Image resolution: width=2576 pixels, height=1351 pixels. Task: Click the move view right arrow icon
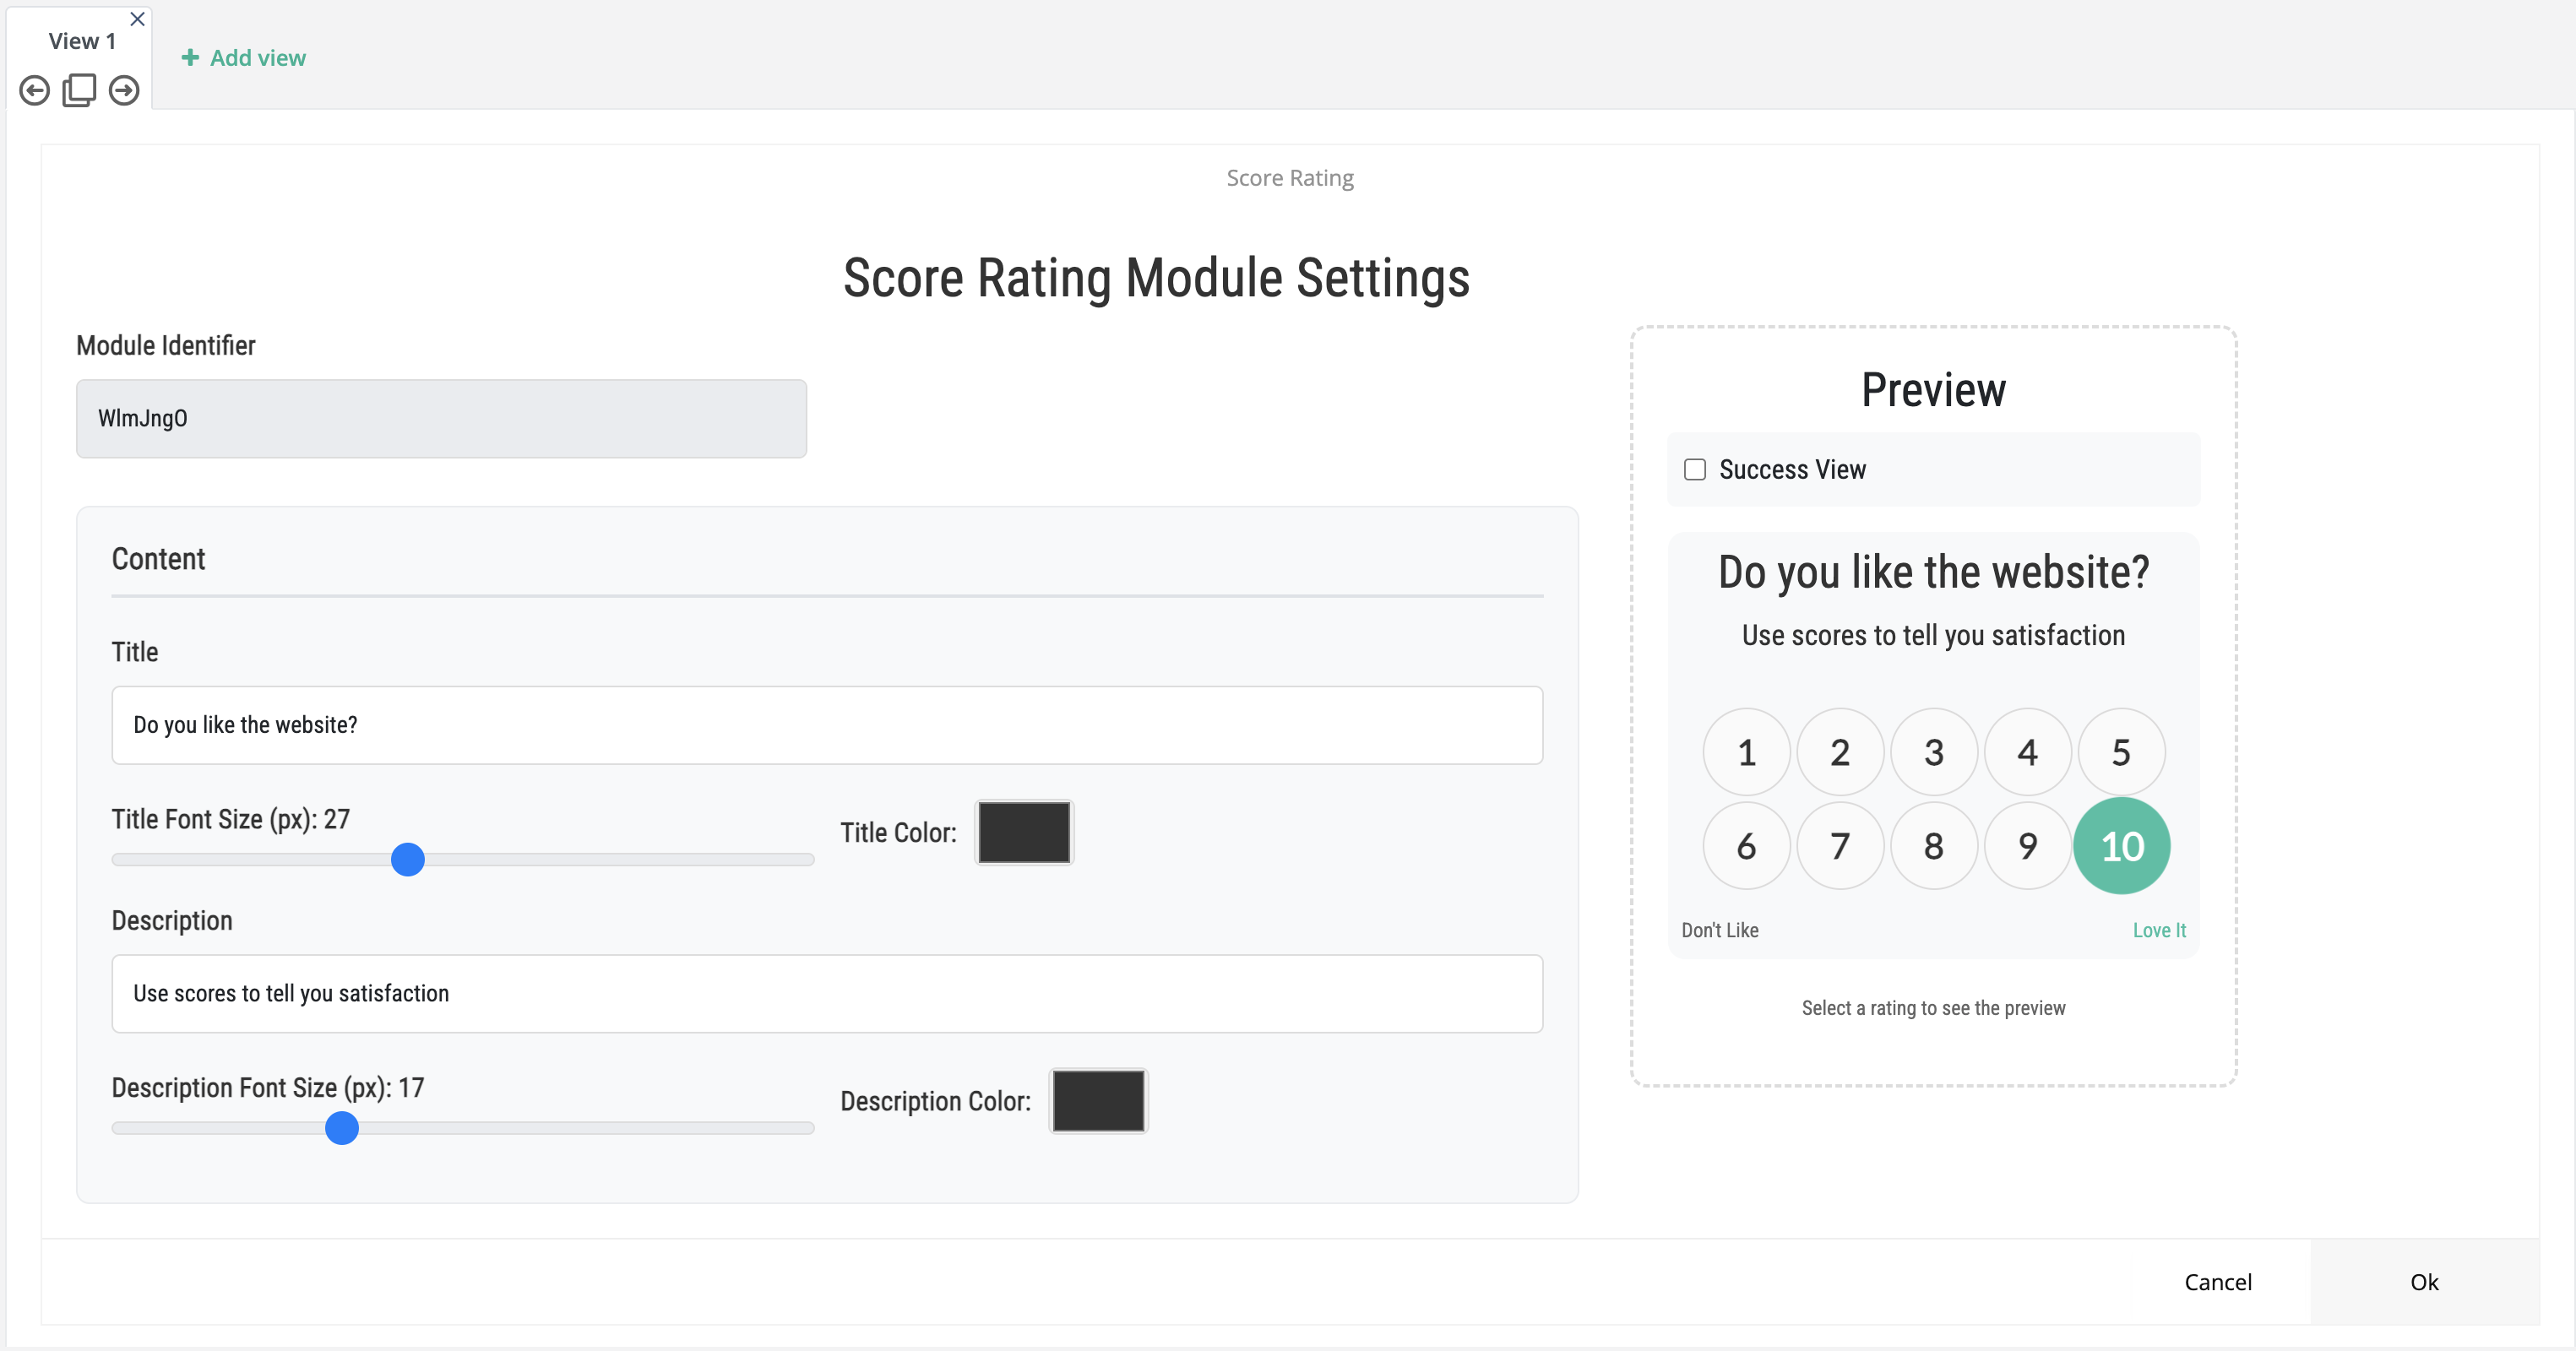click(x=124, y=91)
